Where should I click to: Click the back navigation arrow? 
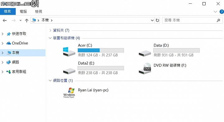pyautogui.click(x=5, y=20)
